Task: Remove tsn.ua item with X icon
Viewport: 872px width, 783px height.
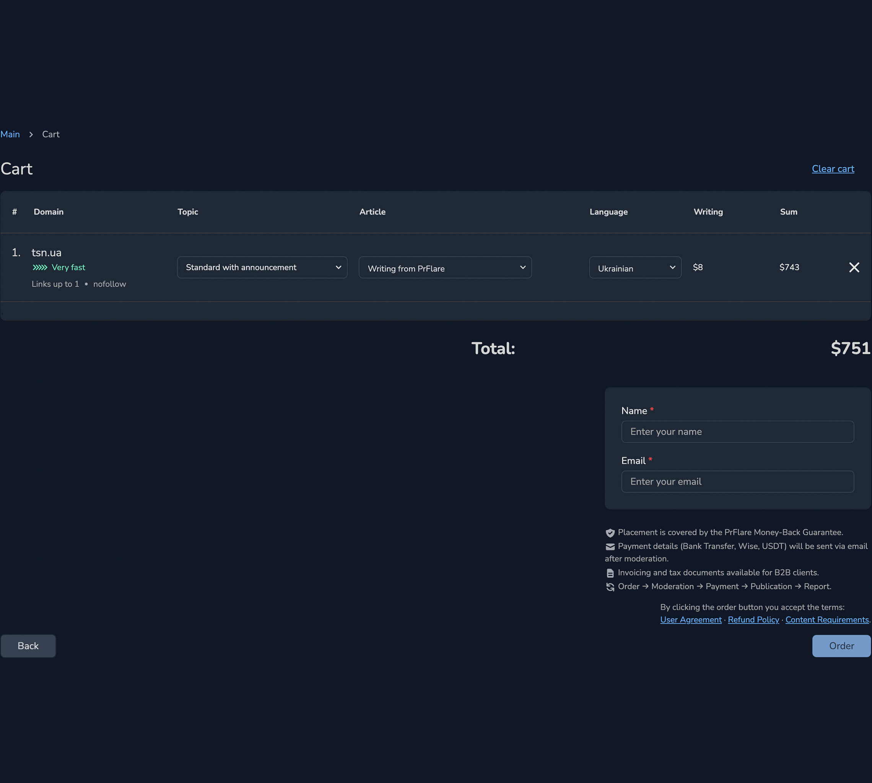Action: [854, 267]
